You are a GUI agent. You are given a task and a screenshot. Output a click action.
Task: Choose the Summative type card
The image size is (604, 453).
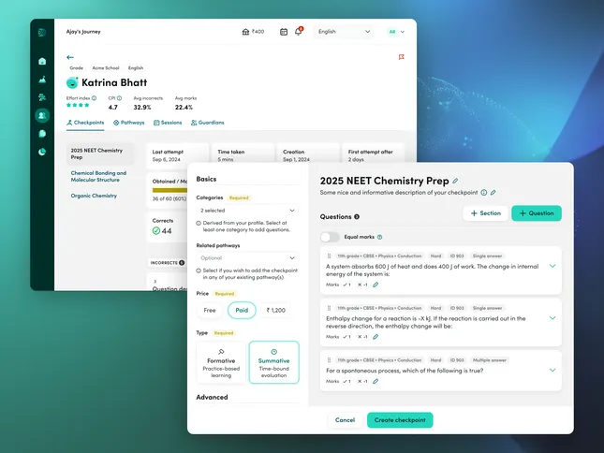[273, 362]
